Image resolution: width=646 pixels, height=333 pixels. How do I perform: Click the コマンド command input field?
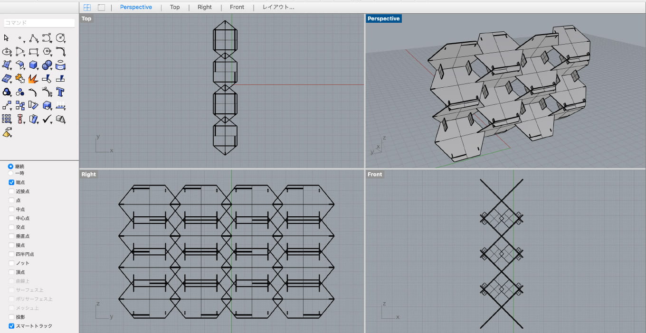point(39,23)
